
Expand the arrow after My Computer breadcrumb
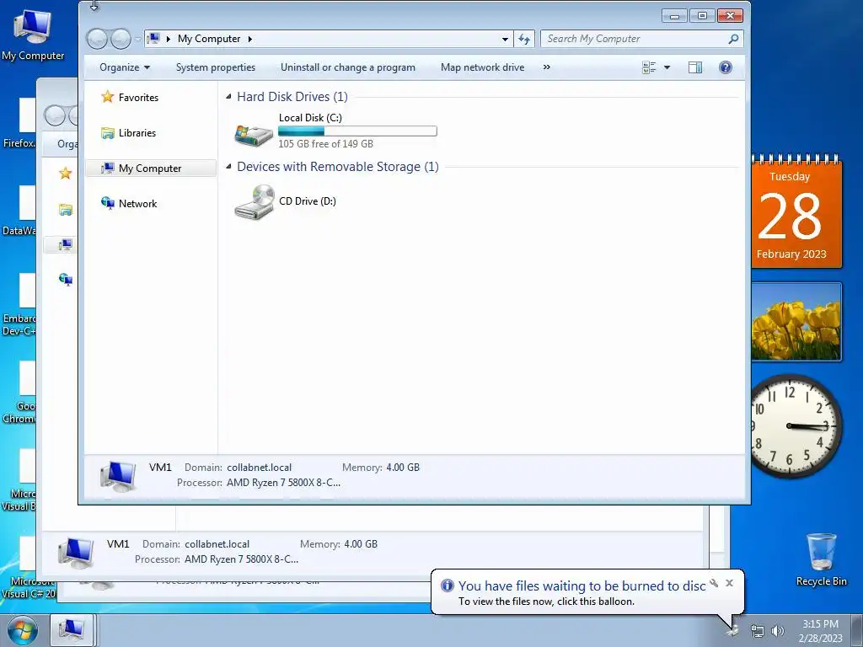[249, 39]
